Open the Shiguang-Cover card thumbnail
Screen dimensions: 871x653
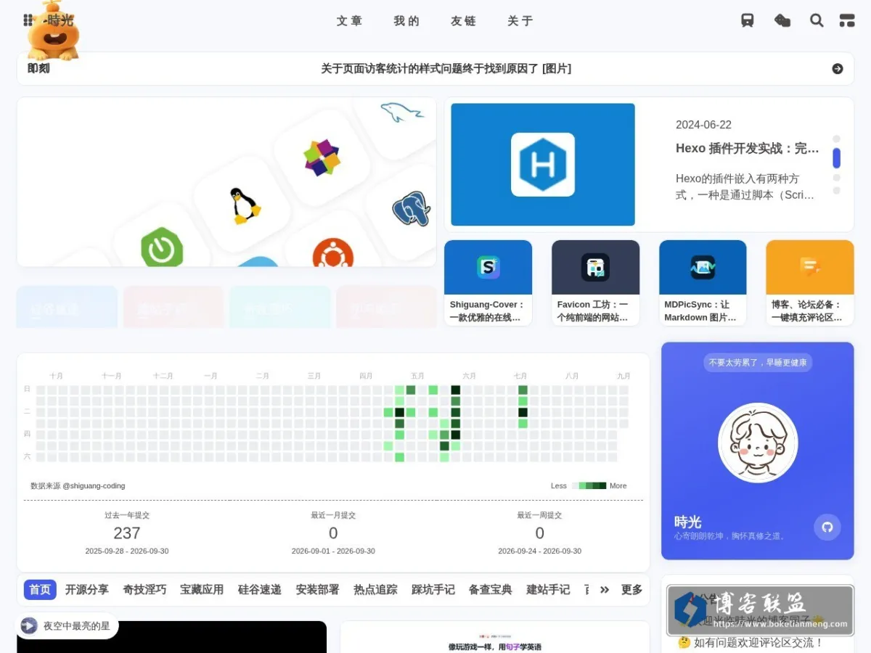pyautogui.click(x=488, y=267)
